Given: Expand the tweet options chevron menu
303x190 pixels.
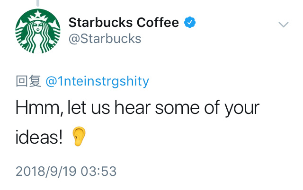Looking at the screenshot, I should click(x=284, y=25).
